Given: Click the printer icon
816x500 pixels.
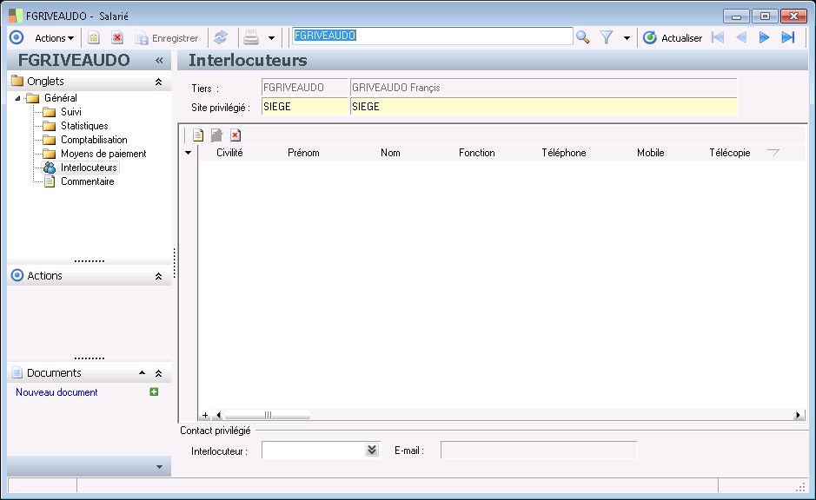Looking at the screenshot, I should click(x=251, y=37).
